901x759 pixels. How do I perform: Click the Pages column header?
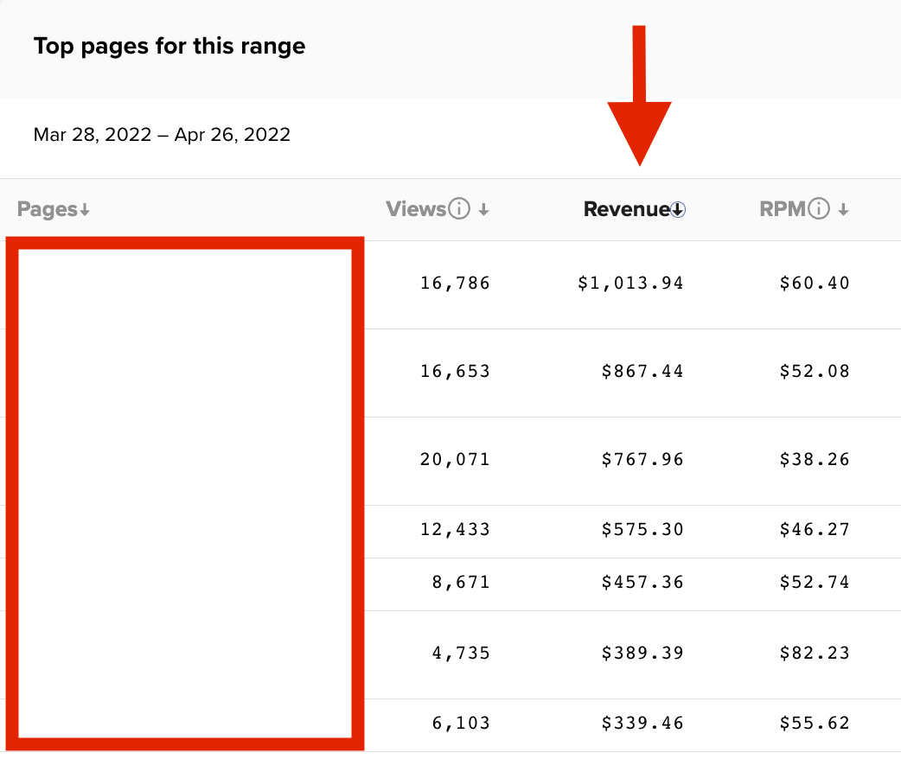click(x=47, y=209)
